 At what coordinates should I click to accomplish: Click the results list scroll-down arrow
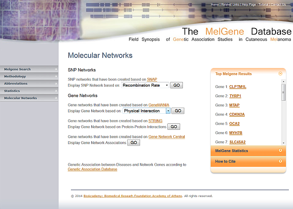pos(283,143)
